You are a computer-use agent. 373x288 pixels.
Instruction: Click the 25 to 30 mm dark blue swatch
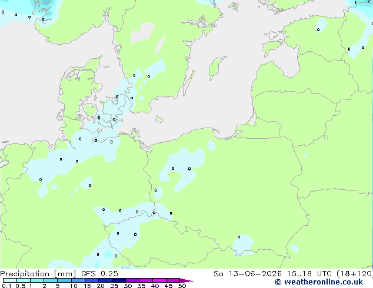[x=119, y=280]
